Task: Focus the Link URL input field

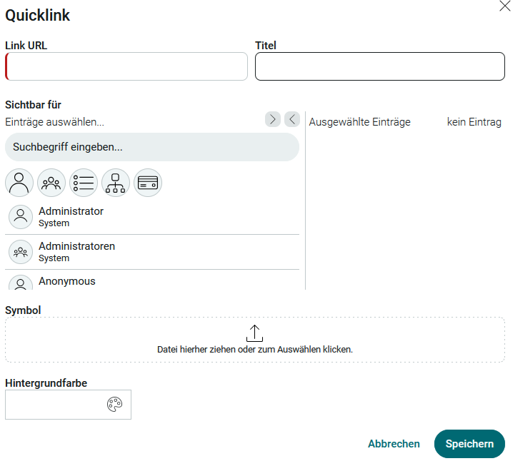Action: pos(126,66)
